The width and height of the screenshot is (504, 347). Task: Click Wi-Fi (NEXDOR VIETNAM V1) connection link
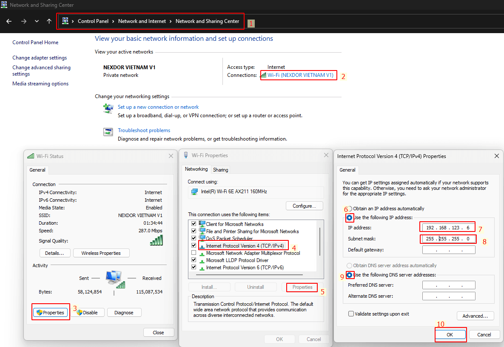point(300,75)
